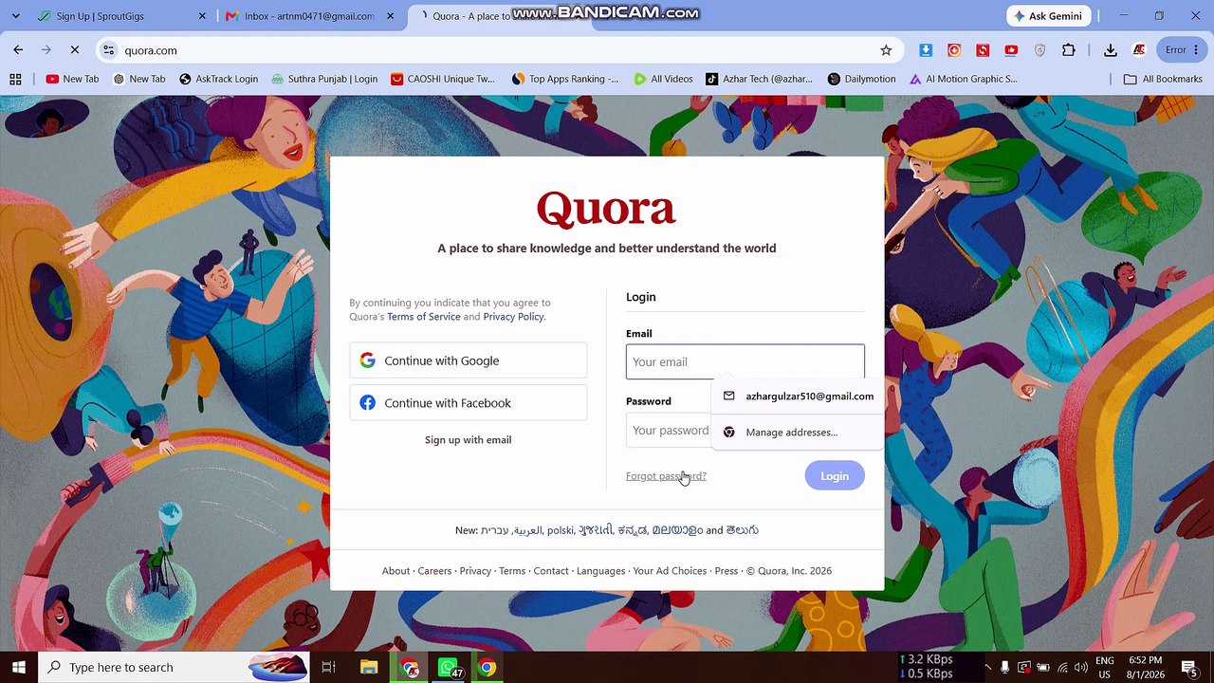1214x683 pixels.
Task: Bookmark this page with the star icon
Action: pos(886,50)
